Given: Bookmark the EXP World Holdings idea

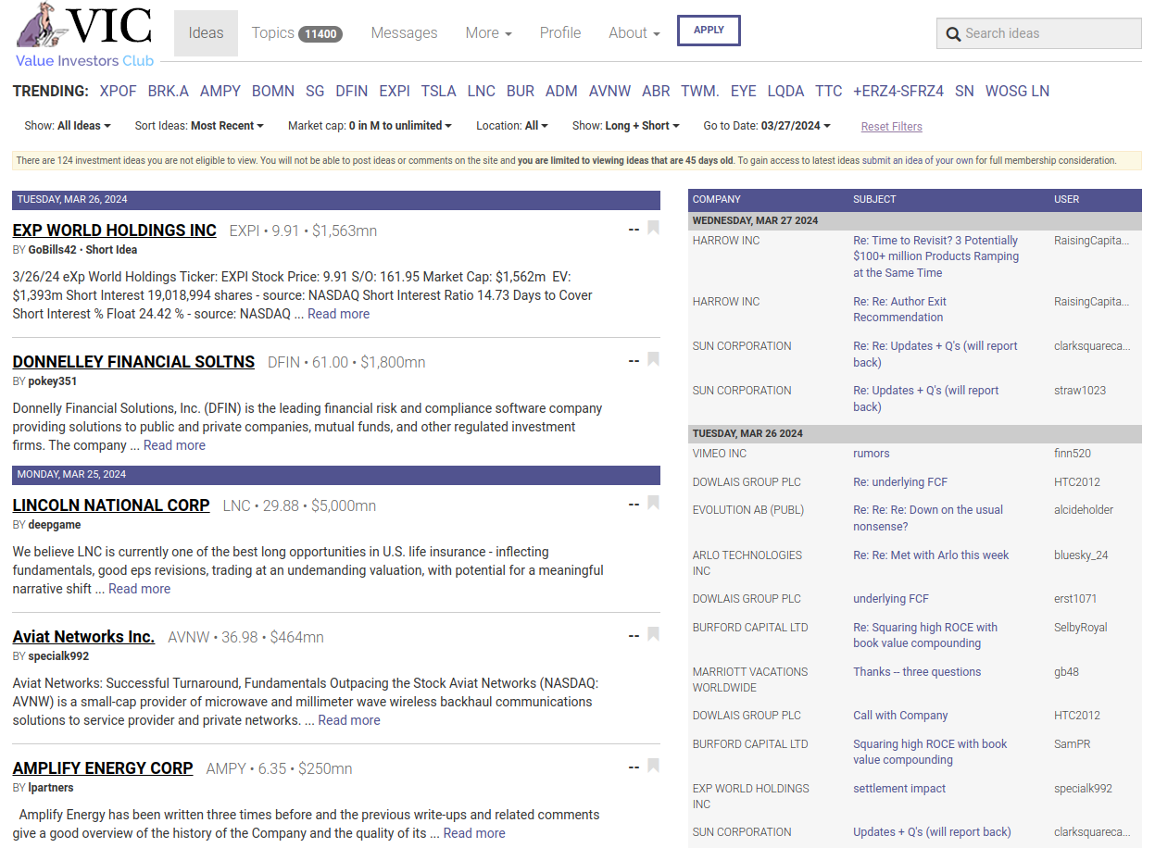Looking at the screenshot, I should click(x=653, y=228).
